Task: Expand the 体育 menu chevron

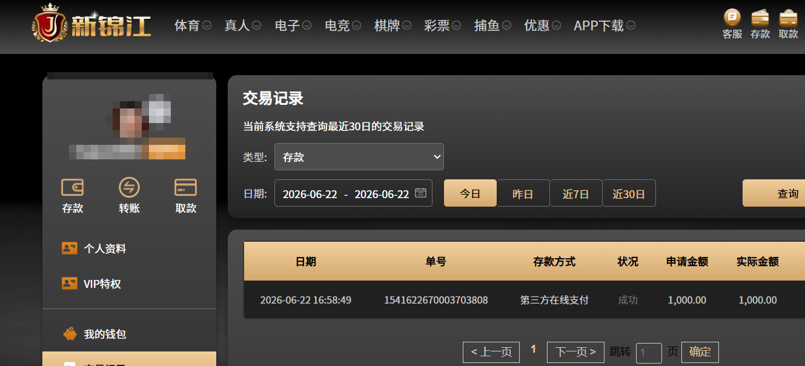Action: (x=207, y=25)
